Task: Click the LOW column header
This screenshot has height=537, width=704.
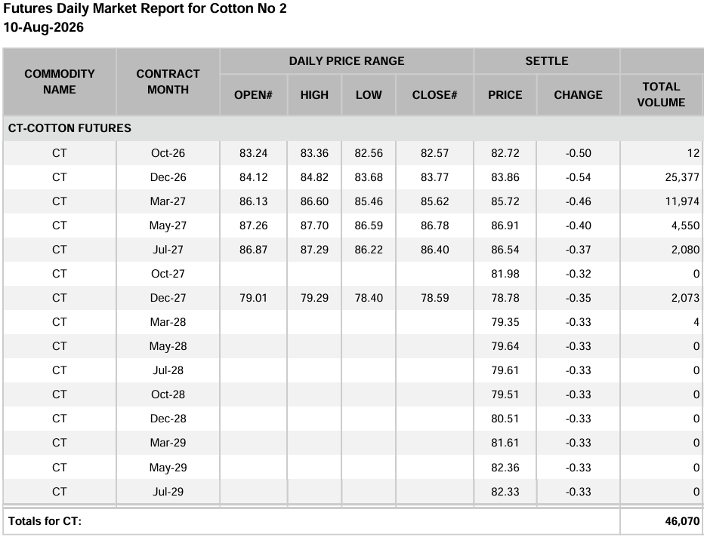Action: (x=369, y=95)
